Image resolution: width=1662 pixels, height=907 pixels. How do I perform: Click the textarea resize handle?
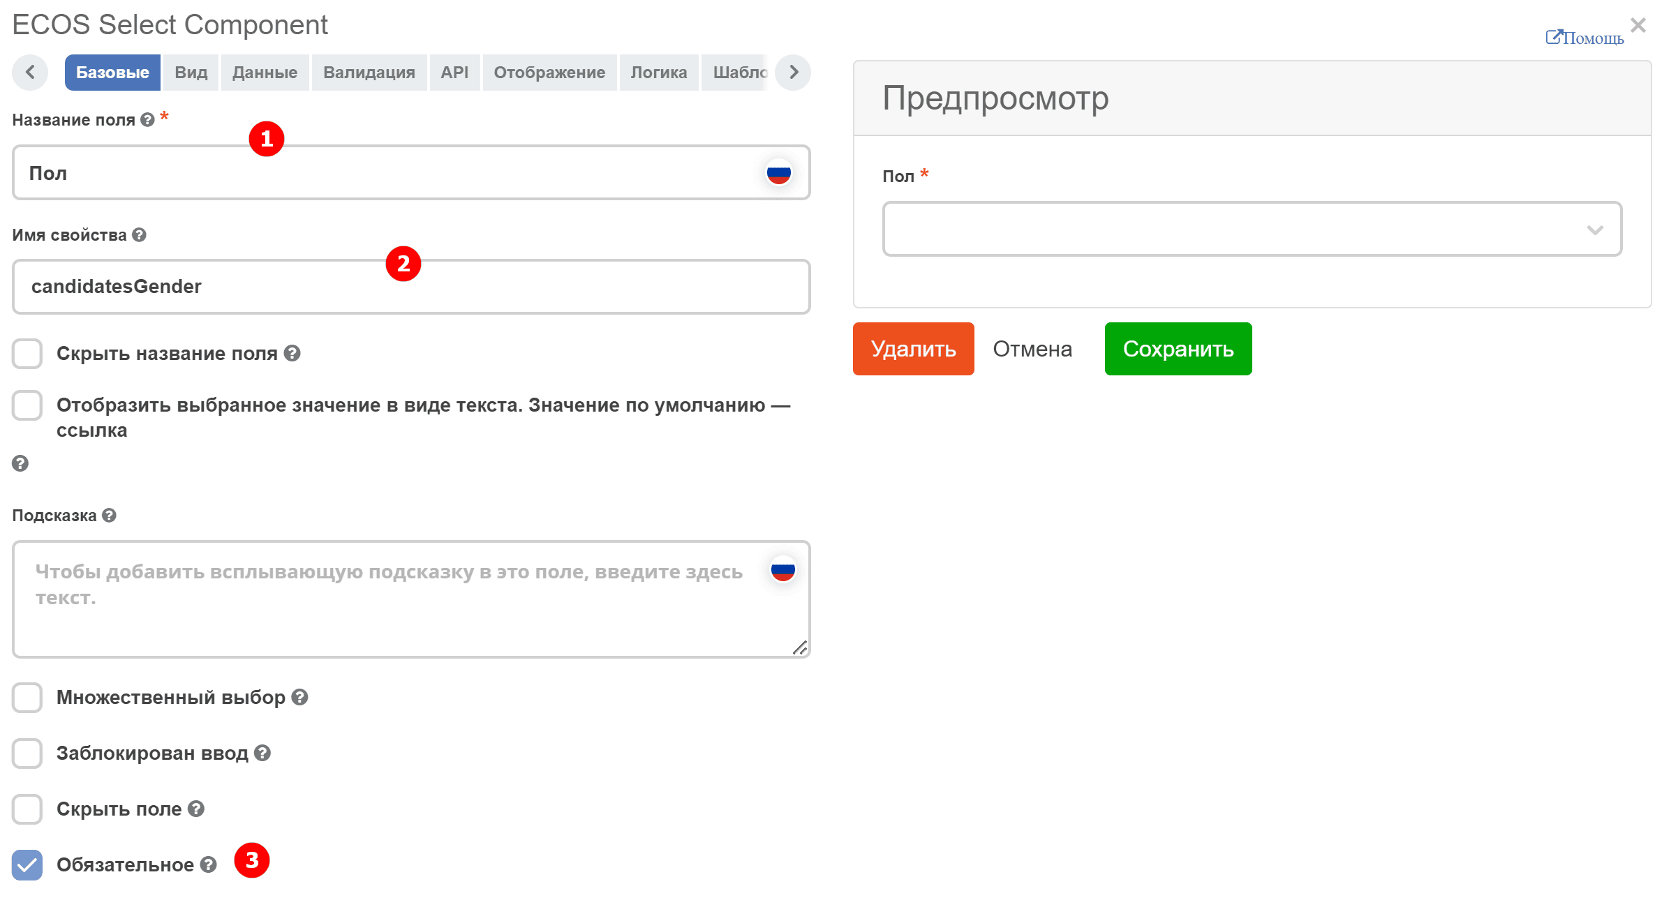[800, 647]
